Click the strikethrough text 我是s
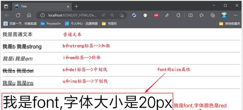Screen dimensions: 243x110 click(9, 71)
